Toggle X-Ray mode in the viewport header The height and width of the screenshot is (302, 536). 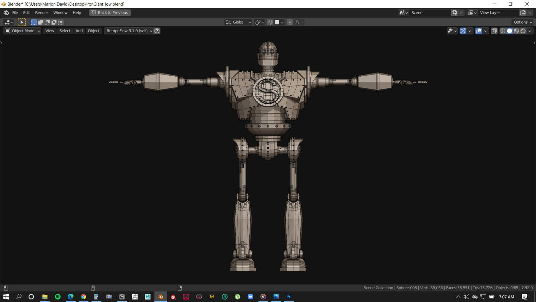click(x=494, y=31)
